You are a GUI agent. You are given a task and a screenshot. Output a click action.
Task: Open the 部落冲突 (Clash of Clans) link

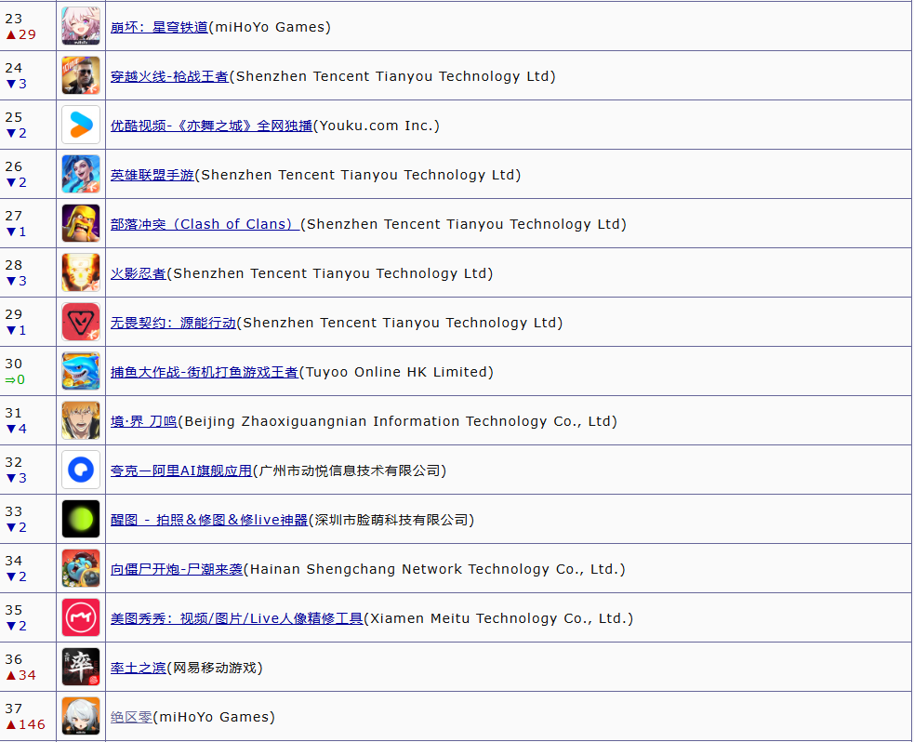point(205,224)
